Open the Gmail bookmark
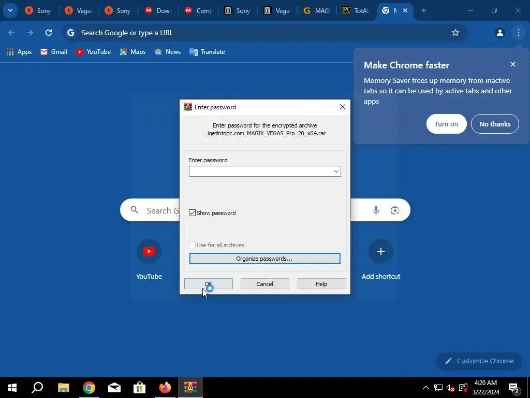 click(54, 52)
